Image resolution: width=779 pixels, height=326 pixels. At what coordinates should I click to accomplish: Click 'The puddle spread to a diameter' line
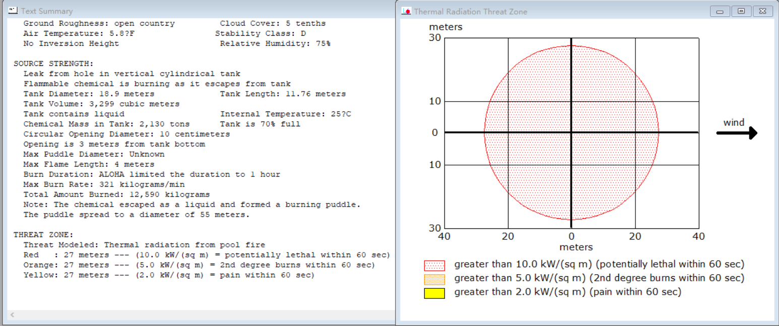(x=137, y=215)
